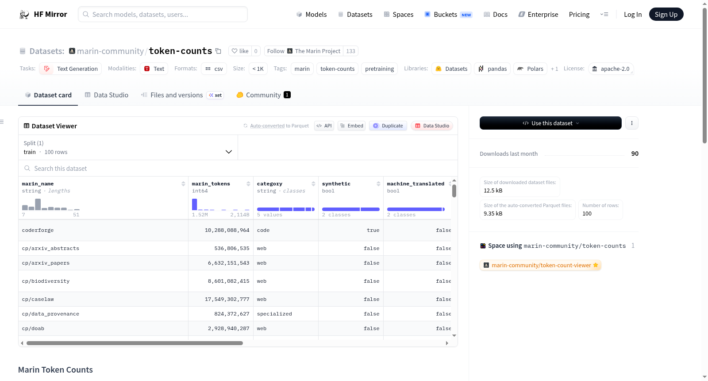Image resolution: width=708 pixels, height=381 pixels.
Task: Open the Dataset card tab
Action: [48, 95]
